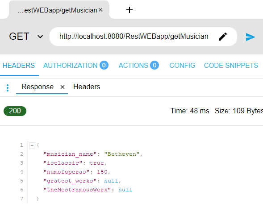Click the GET method label
The height and width of the screenshot is (211, 263).
pyautogui.click(x=19, y=36)
